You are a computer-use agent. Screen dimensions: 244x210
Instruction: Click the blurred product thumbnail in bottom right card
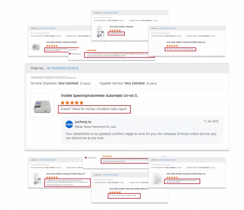[x=157, y=179]
